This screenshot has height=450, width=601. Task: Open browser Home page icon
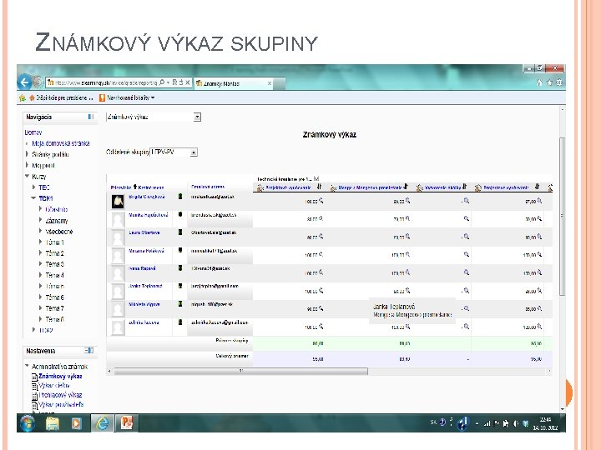[x=540, y=82]
